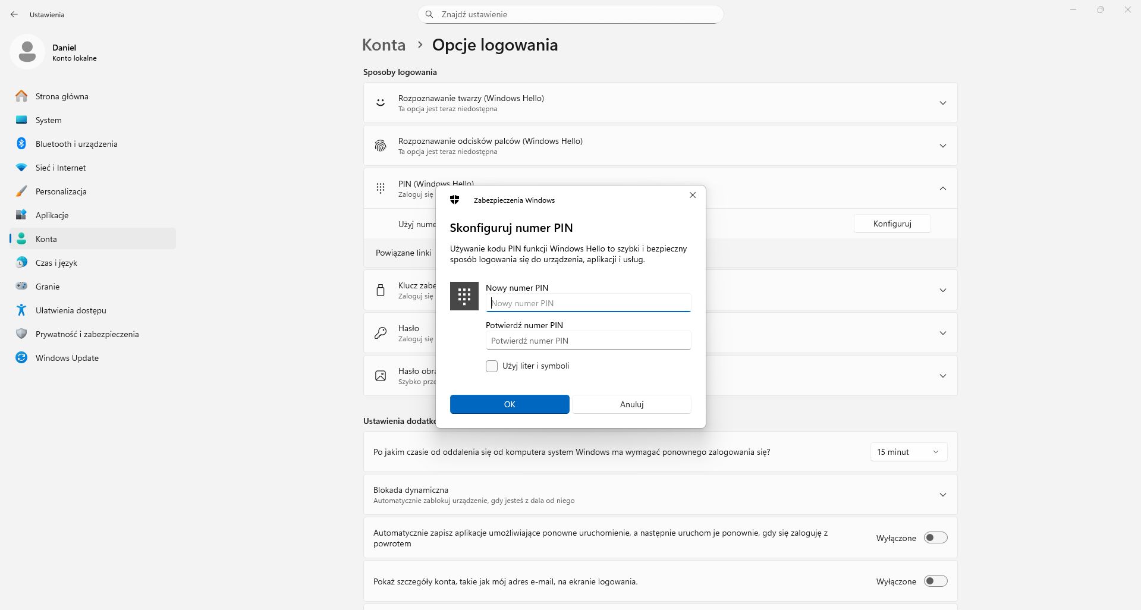Viewport: 1141px width, 610px height.
Task: Expand the Blokada dynamiczna section
Action: tap(943, 494)
